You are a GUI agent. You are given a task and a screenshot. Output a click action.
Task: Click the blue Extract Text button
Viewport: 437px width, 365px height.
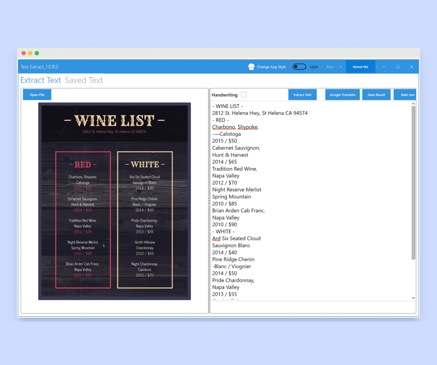click(303, 95)
